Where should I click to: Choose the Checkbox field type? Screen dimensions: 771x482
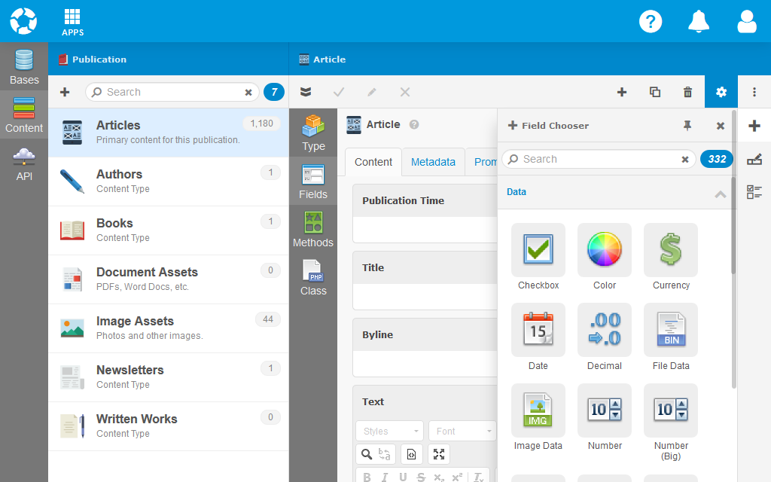point(538,256)
